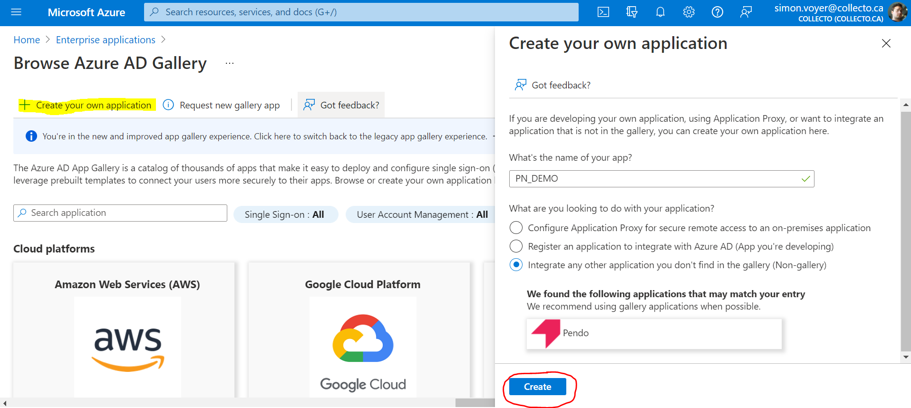Click the COLLECTO (COLLECTO.CA) tenant label
The height and width of the screenshot is (408, 911).
click(841, 19)
